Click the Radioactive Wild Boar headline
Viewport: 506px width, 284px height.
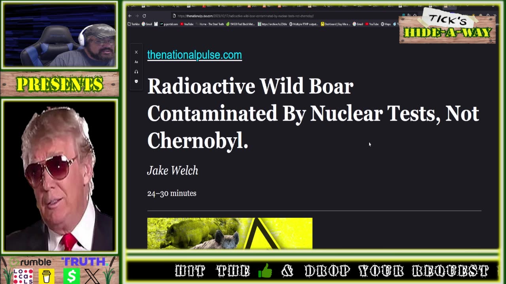point(313,113)
